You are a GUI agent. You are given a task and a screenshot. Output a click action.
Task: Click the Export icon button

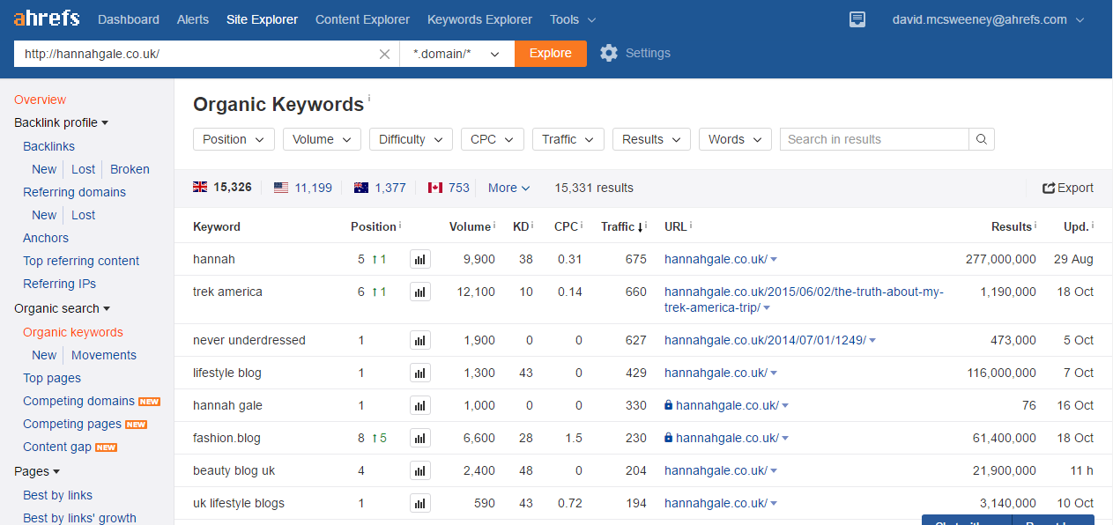click(x=1068, y=188)
